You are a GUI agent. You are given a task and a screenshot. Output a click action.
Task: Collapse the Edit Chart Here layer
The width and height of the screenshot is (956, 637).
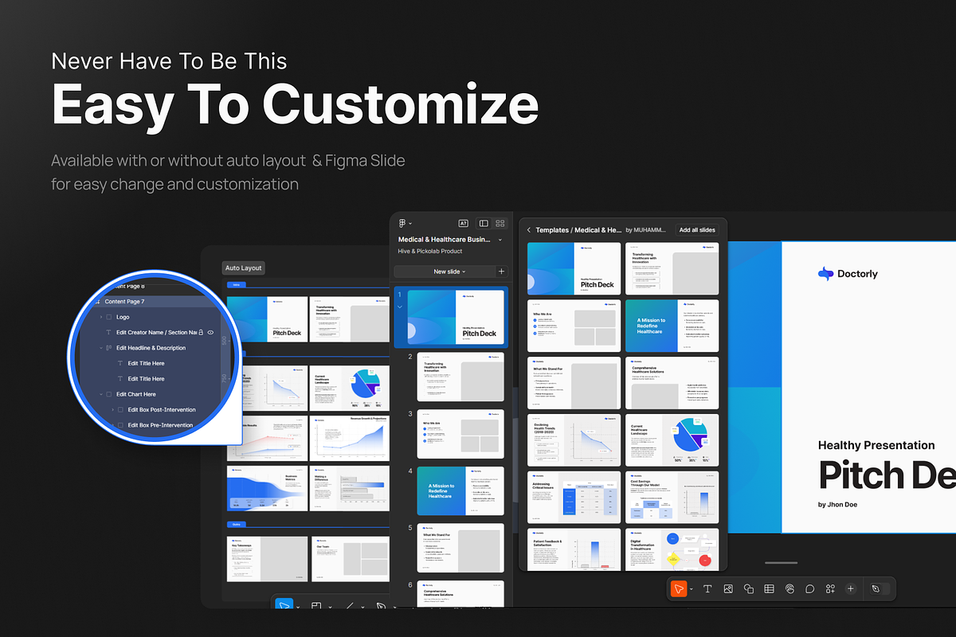(x=101, y=394)
